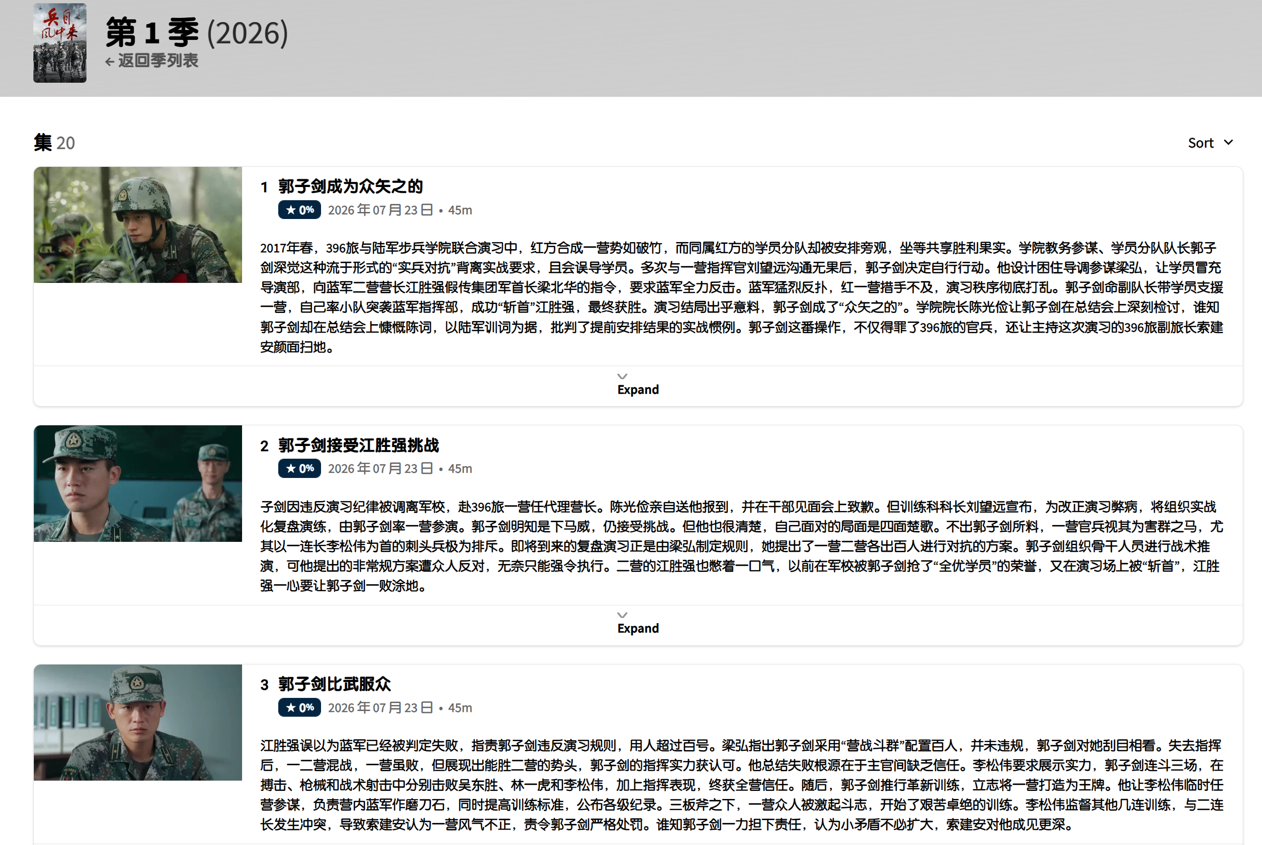Open episode 2 thumbnail image
Image resolution: width=1262 pixels, height=845 pixels.
pyautogui.click(x=138, y=484)
